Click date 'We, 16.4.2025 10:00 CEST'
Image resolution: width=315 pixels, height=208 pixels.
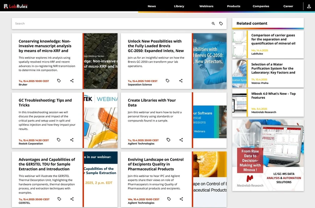tap(144, 199)
